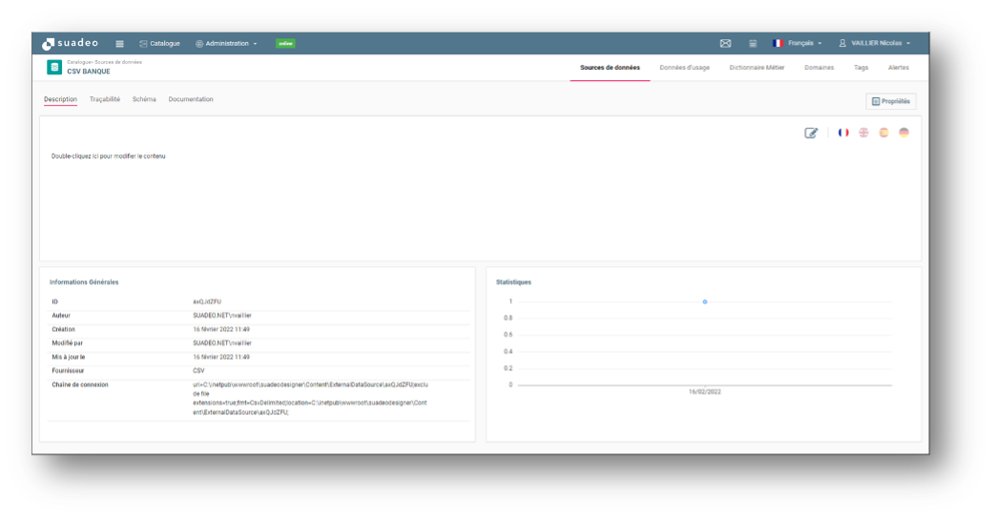Switch to Données d'usage tab

685,68
